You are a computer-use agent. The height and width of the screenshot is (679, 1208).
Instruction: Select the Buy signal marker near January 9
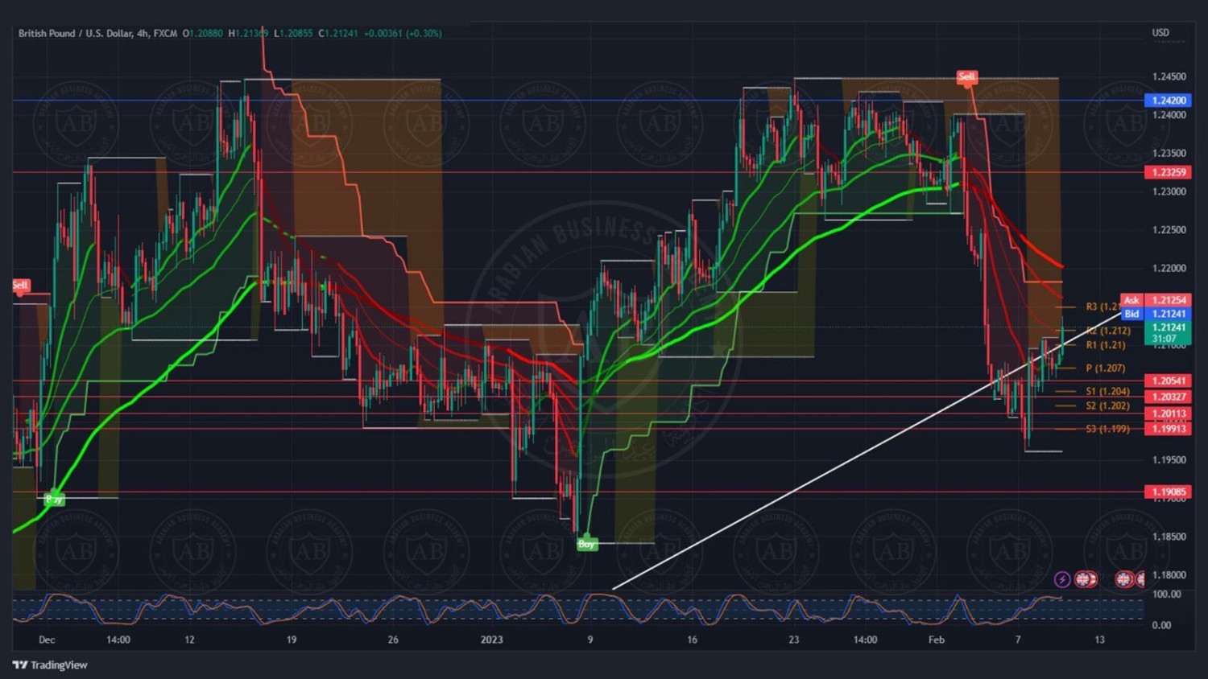click(587, 545)
